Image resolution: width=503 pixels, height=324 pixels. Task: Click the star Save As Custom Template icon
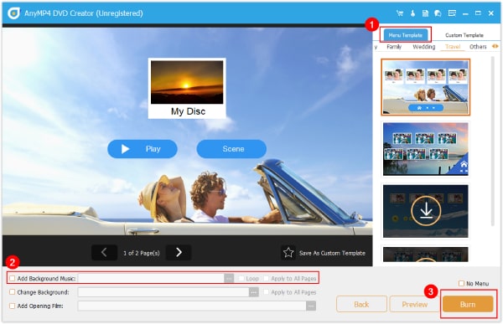click(x=288, y=253)
